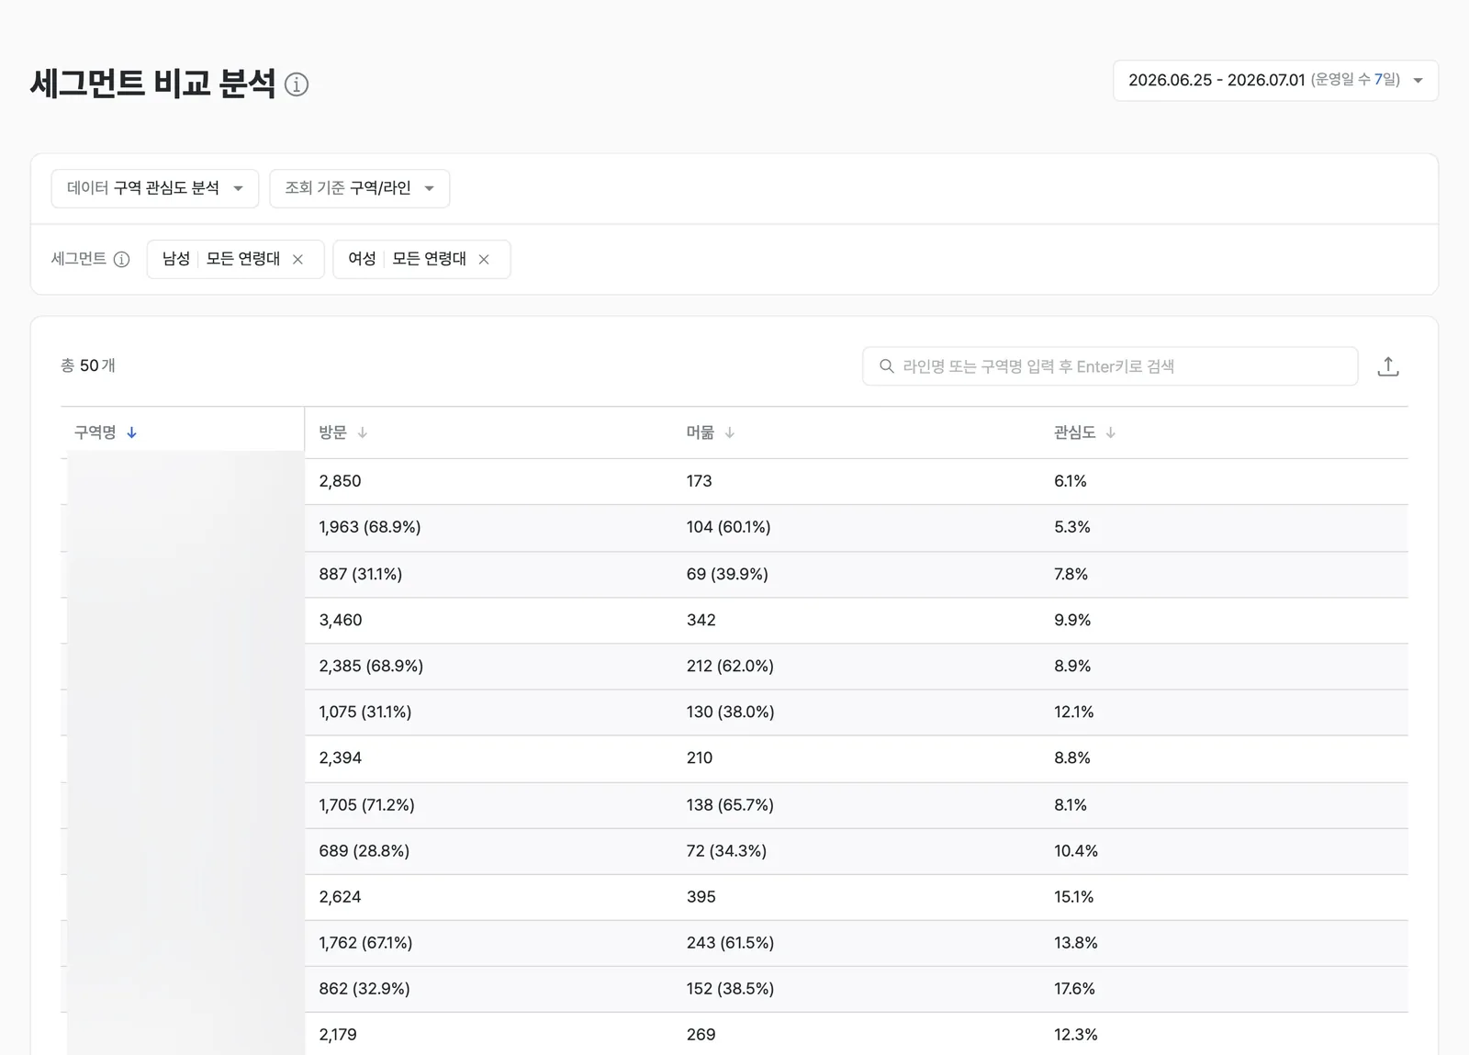Click info icon next to 세그먼트 비교 분석 title
Viewport: 1469px width, 1055px height.
[x=297, y=84]
